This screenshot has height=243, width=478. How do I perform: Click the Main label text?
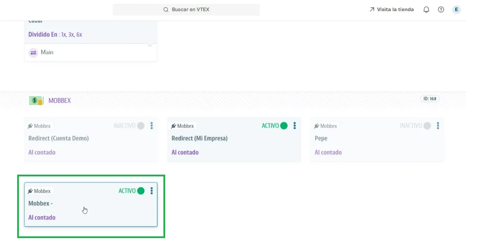tap(47, 53)
